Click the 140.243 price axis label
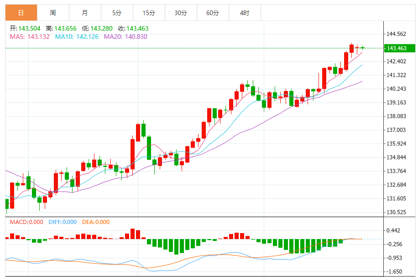Image resolution: width=418 pixels, height=277 pixels. (x=397, y=89)
